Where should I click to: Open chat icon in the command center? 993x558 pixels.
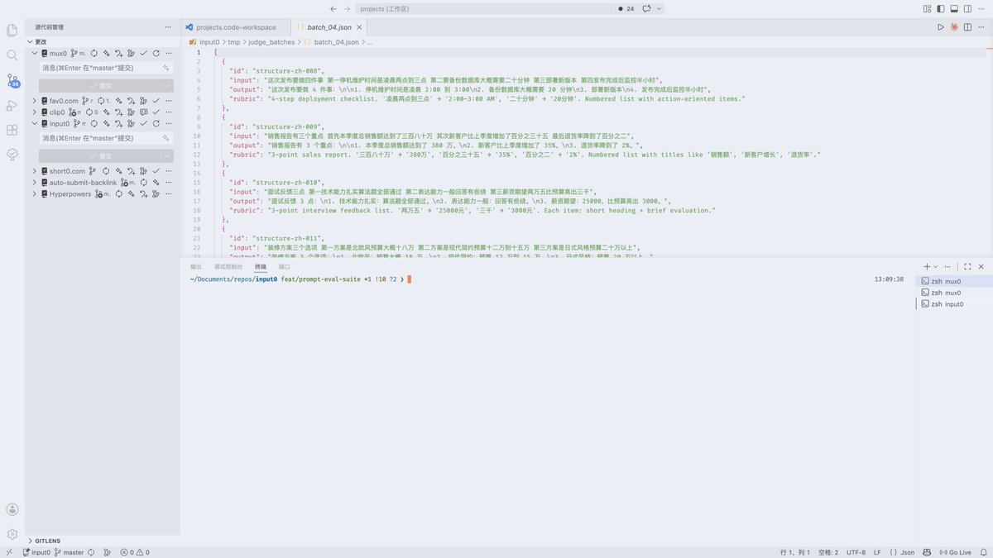point(645,8)
